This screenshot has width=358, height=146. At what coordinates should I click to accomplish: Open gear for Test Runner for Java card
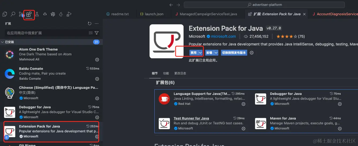[243, 128]
